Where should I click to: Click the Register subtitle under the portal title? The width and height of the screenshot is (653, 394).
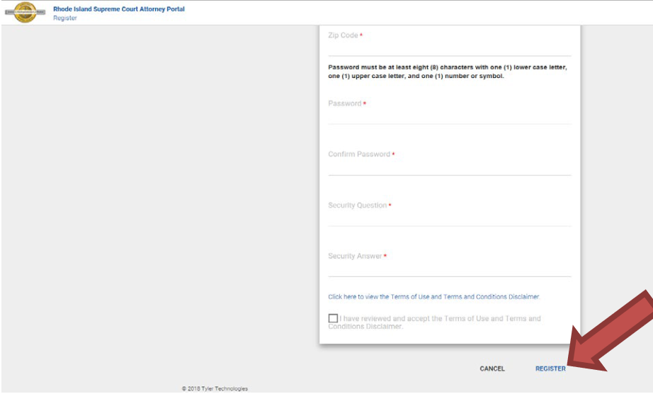point(64,18)
